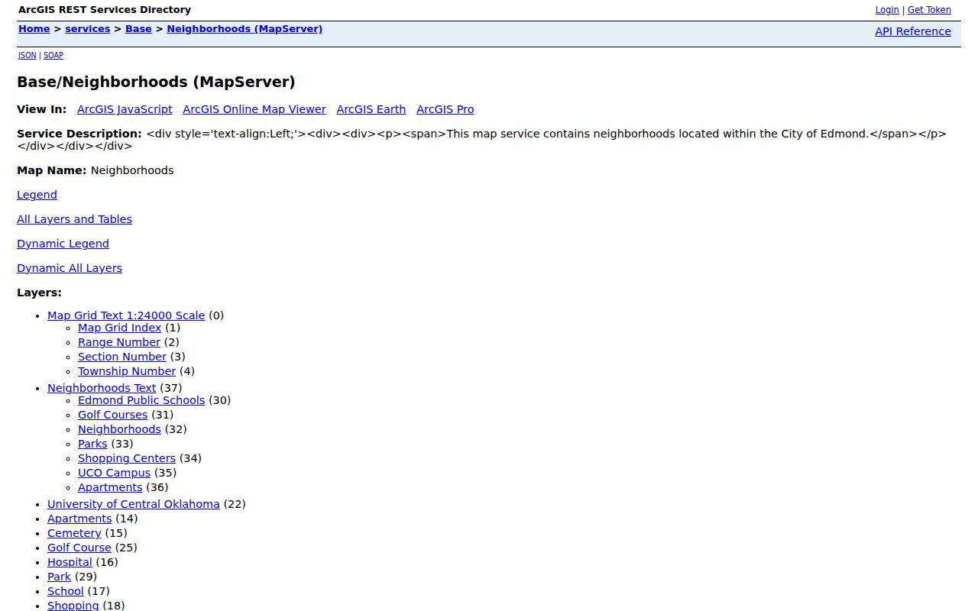978x611 pixels.
Task: Open Park layer (29)
Action: pos(59,577)
